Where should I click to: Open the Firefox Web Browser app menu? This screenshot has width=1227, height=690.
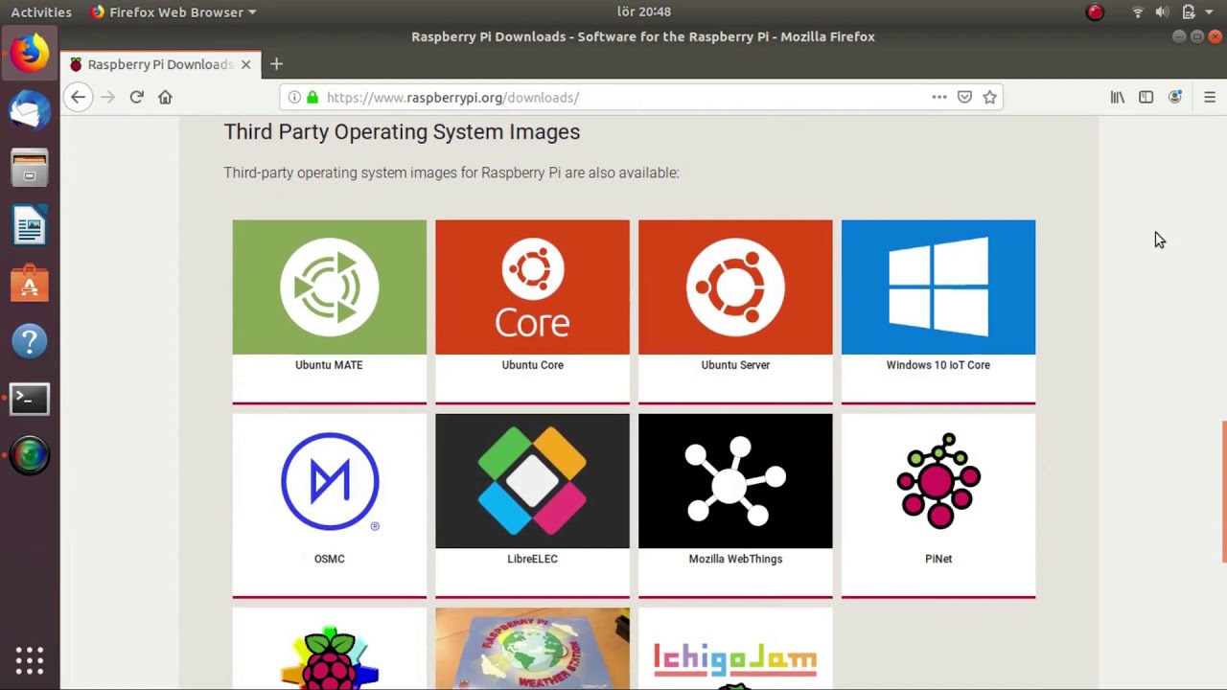tap(174, 11)
